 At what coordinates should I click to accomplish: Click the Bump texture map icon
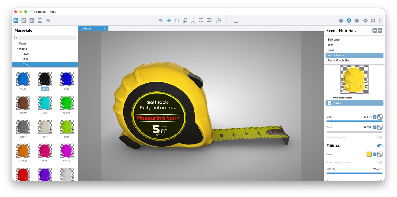[380, 127]
